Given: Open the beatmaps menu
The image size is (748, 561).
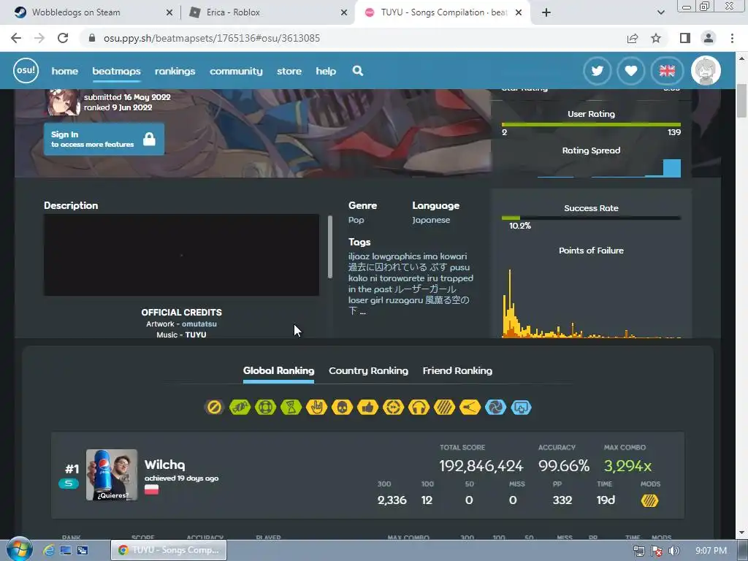Looking at the screenshot, I should 116,71.
